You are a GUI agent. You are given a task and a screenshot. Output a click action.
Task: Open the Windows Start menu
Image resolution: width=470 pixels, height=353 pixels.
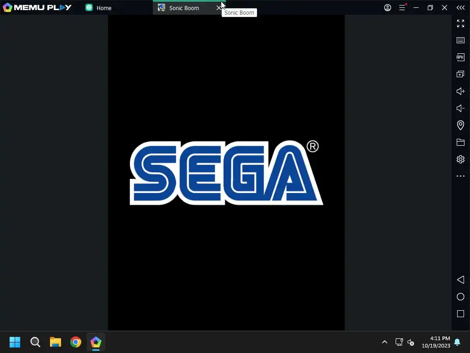15,342
